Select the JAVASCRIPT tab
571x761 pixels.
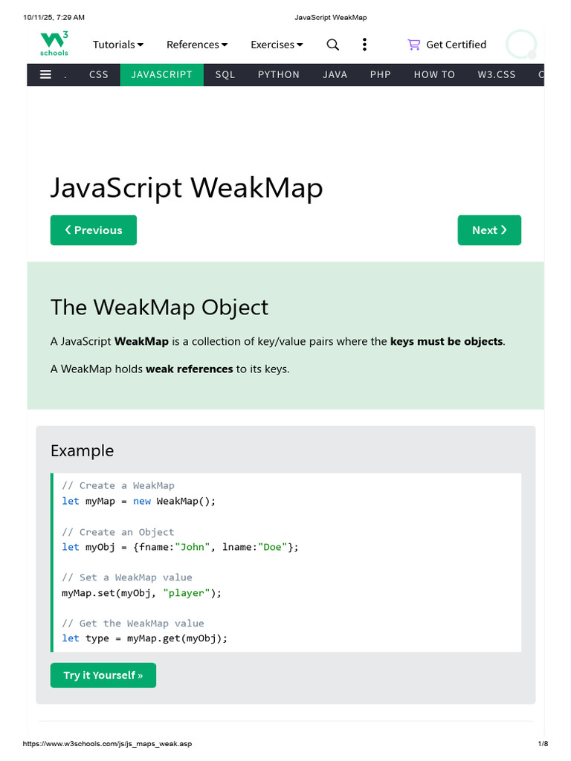click(161, 75)
